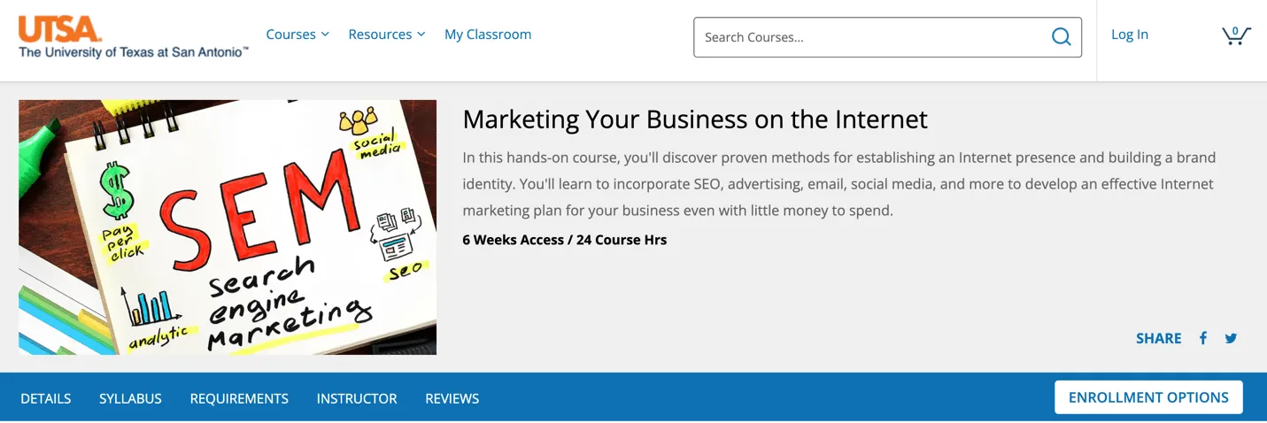Expand the Resources dropdown menu
1267x423 pixels.
pos(387,35)
